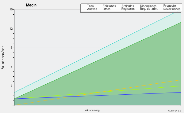Click the Otros legend entry

click(104, 9)
